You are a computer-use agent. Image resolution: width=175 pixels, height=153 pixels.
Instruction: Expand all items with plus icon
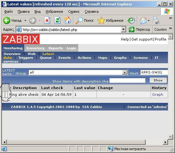pos(11,88)
